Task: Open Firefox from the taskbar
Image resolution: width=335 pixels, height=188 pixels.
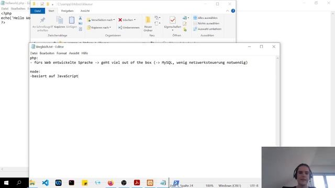Action: click(110, 183)
